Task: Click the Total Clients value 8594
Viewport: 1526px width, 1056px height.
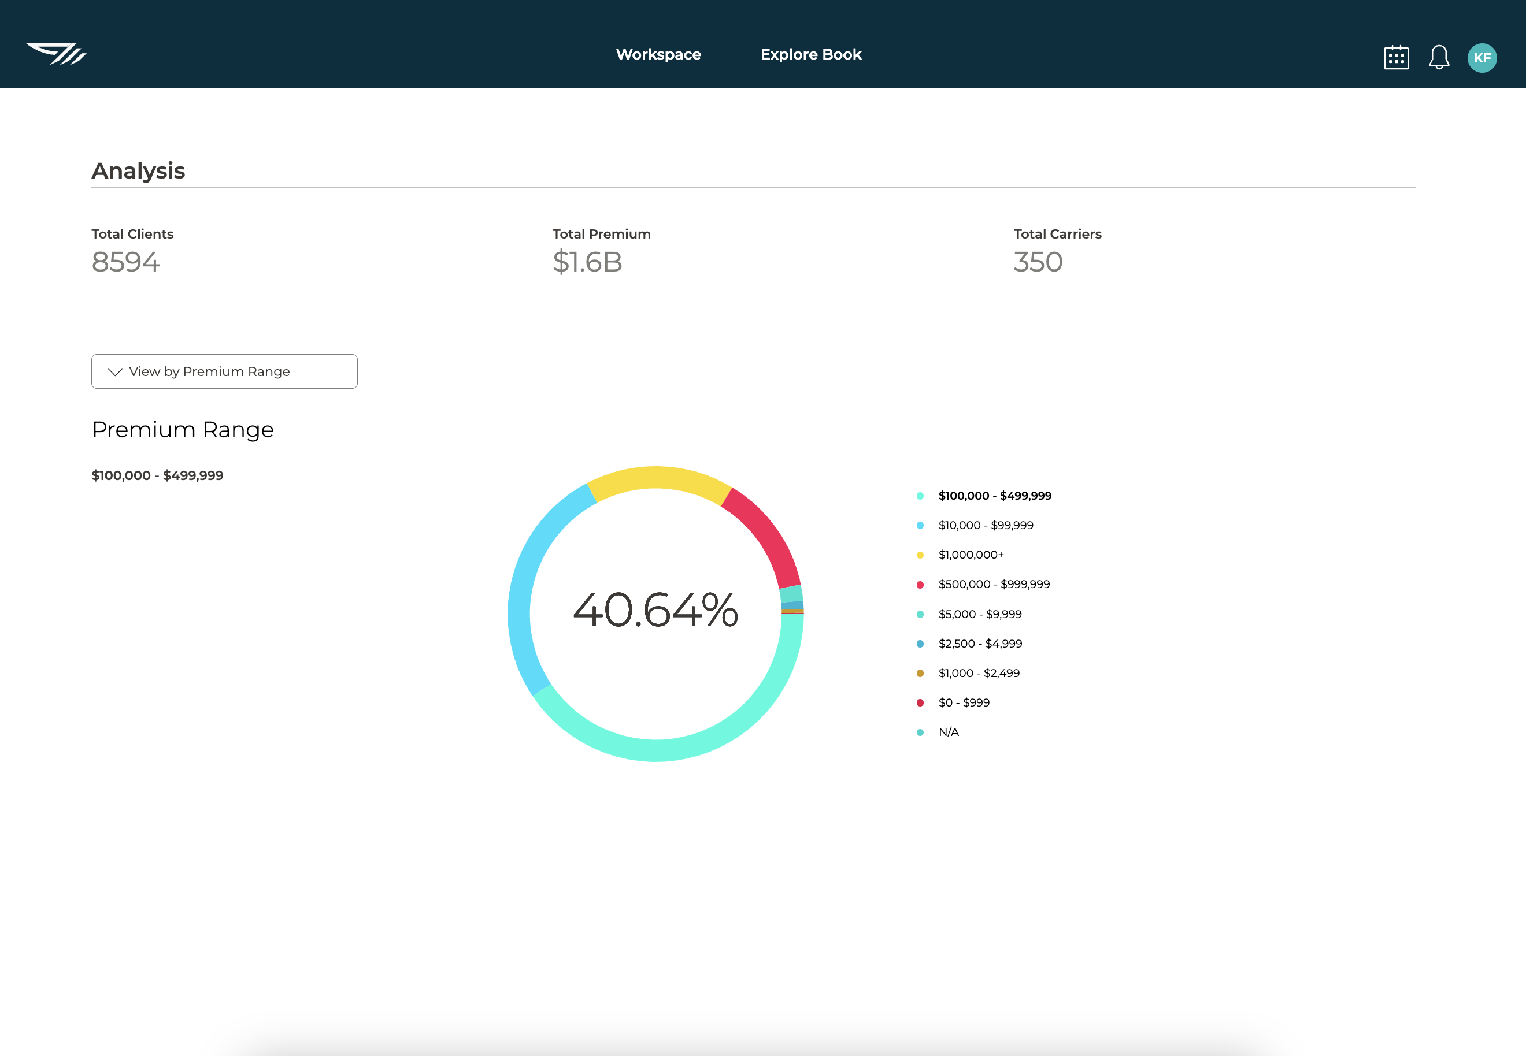Action: 126,262
